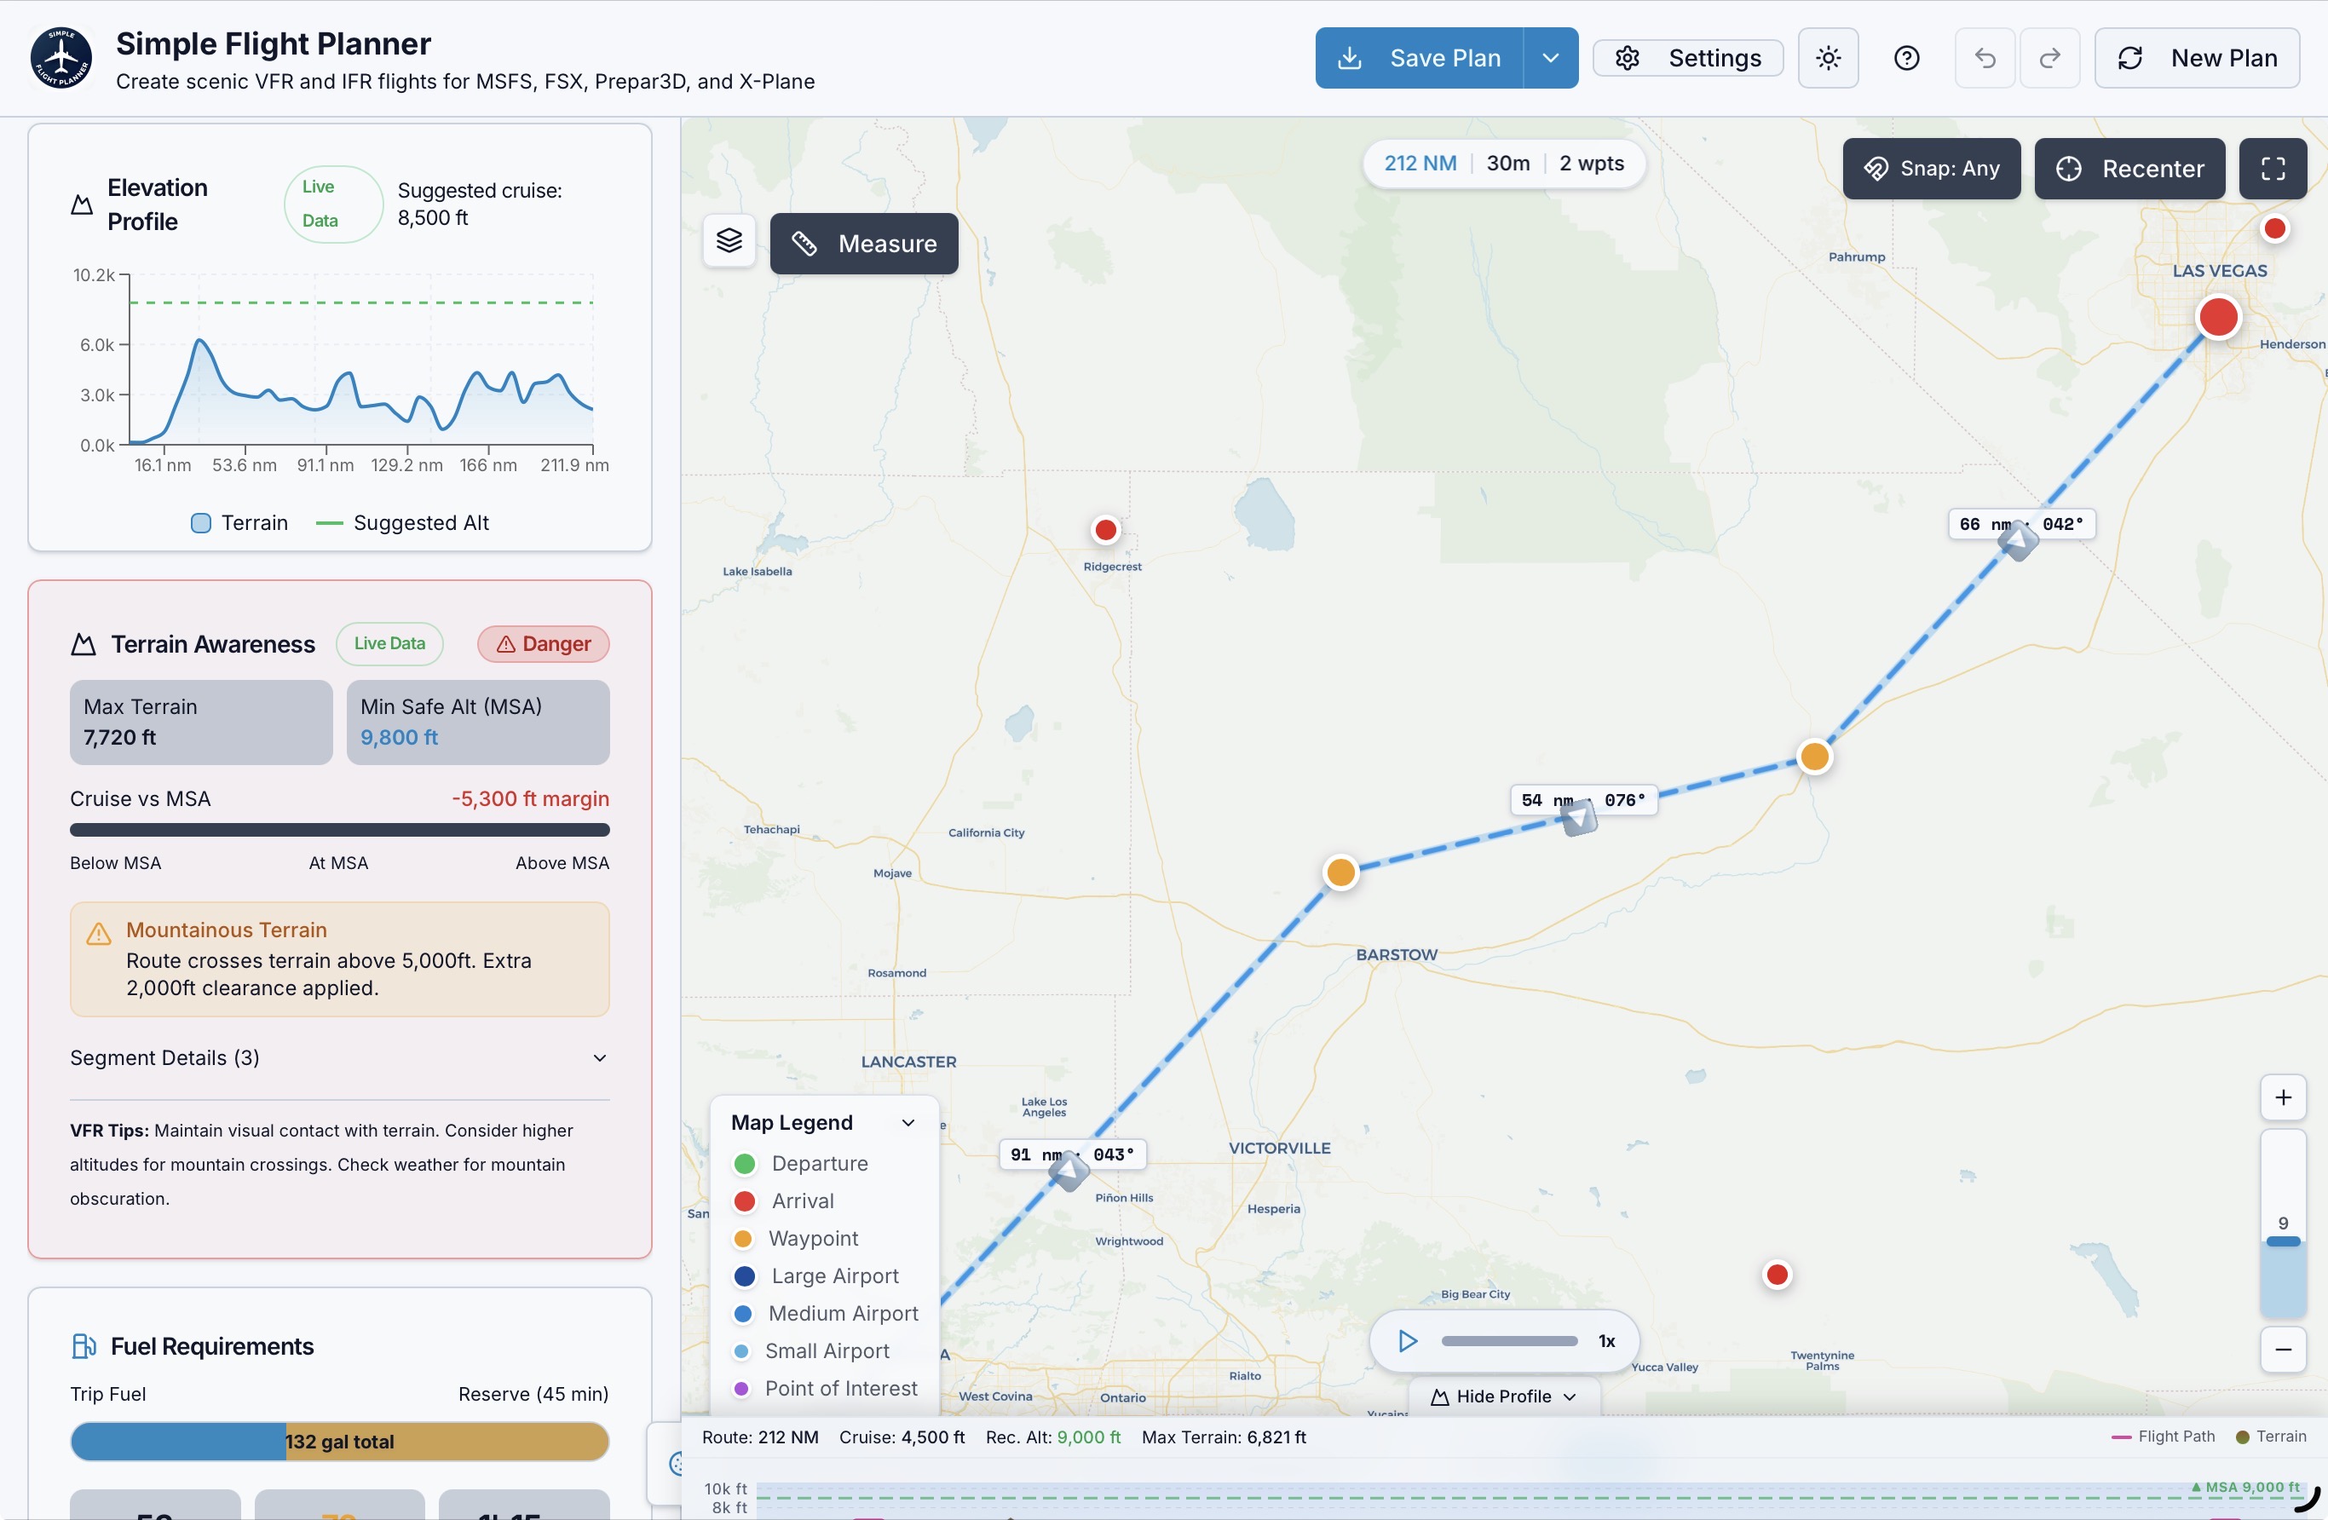2328x1520 pixels.
Task: Click the Simple Flight Planner logo
Action: click(61, 58)
